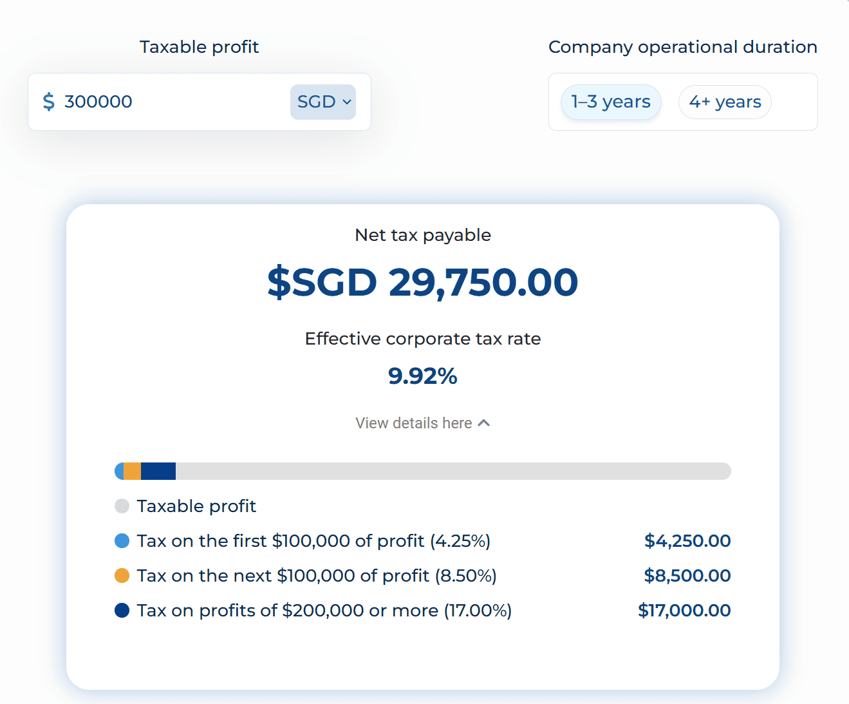
Task: Click the upward chevron next to View details here
Action: click(x=483, y=423)
